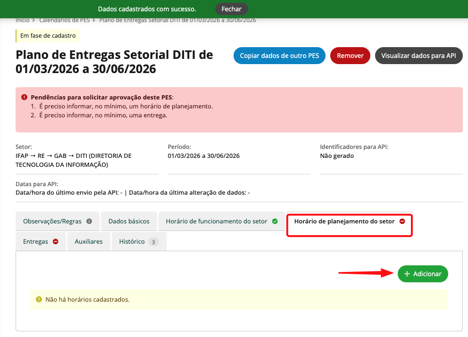Image resolution: width=468 pixels, height=337 pixels.
Task: Open Visualizar dados para API
Action: tap(418, 56)
